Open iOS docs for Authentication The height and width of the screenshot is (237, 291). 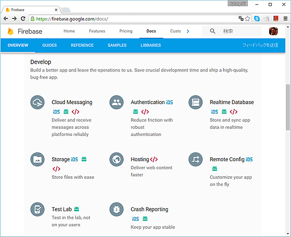coord(169,102)
